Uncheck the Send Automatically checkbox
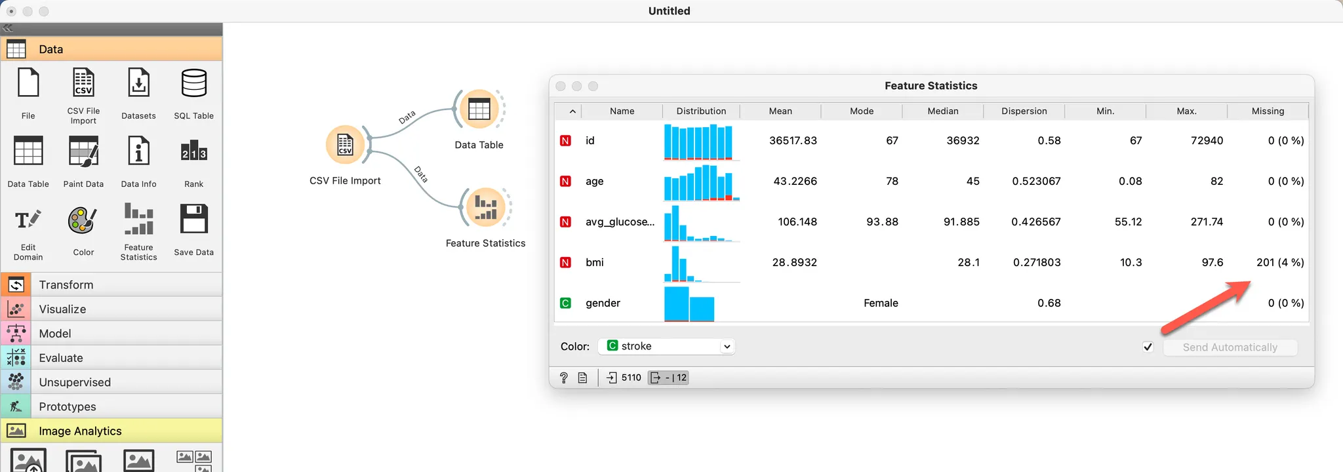 (1148, 347)
